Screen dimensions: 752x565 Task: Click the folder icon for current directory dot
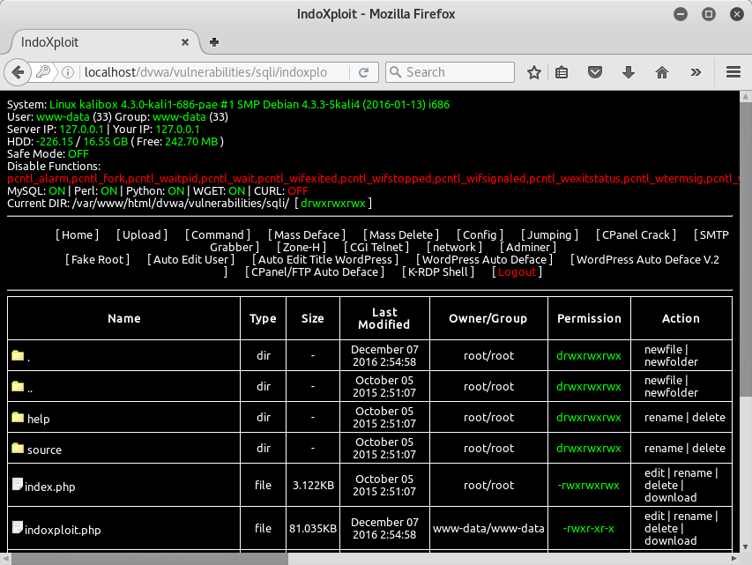18,355
